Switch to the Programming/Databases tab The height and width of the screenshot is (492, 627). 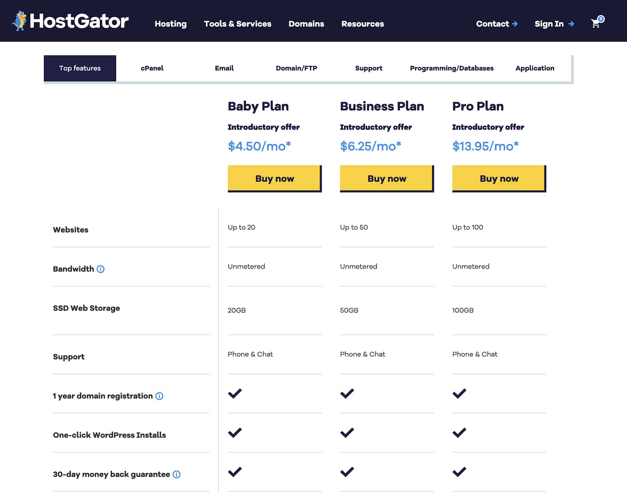452,68
